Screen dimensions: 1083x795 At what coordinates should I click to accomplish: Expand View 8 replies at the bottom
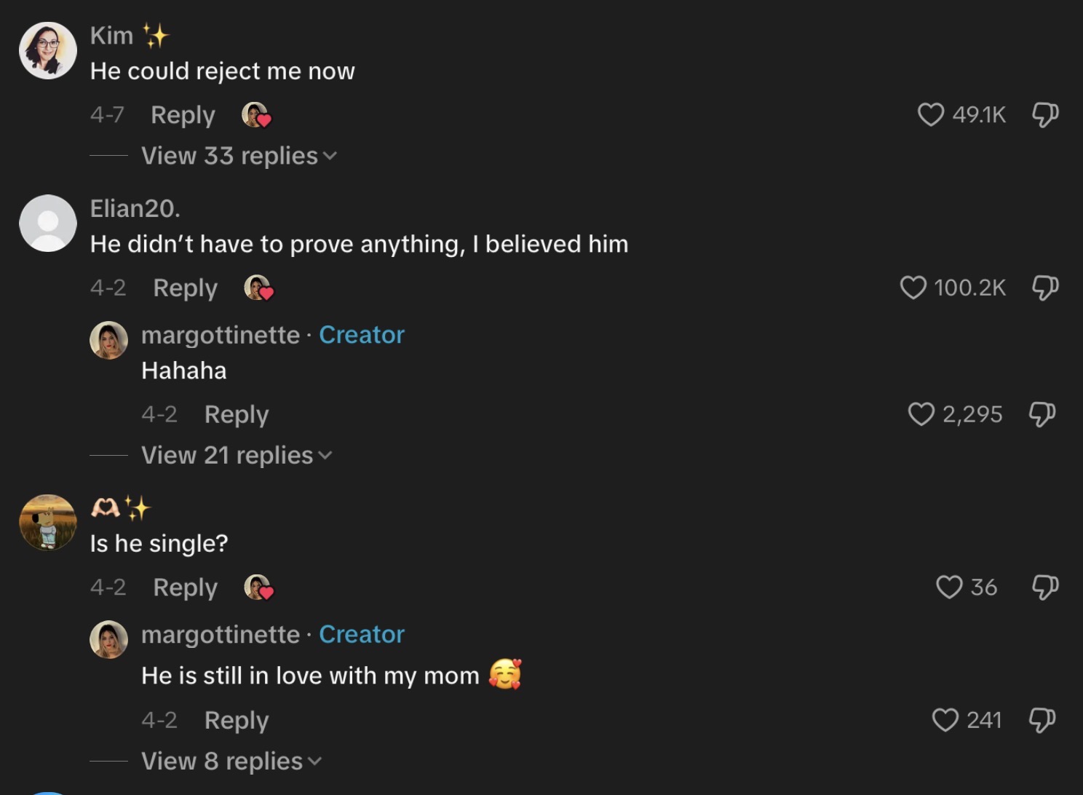(231, 761)
